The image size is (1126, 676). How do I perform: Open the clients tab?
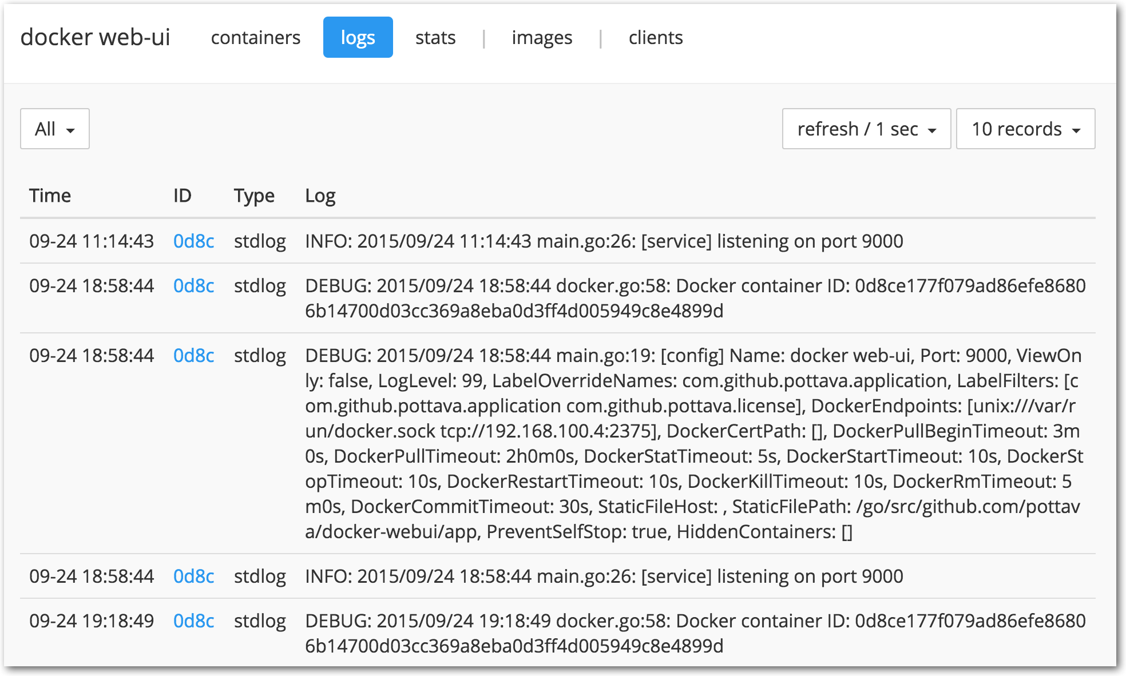point(656,38)
